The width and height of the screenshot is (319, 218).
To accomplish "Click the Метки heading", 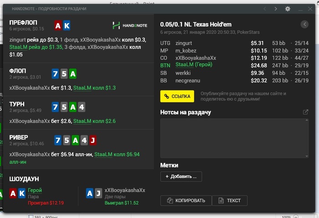I will point(169,165).
